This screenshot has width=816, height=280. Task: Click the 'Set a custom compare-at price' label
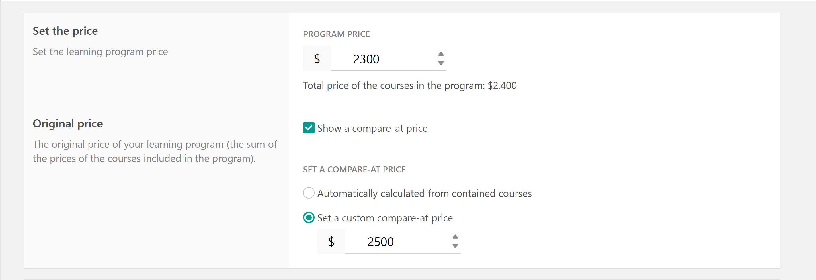(x=385, y=218)
